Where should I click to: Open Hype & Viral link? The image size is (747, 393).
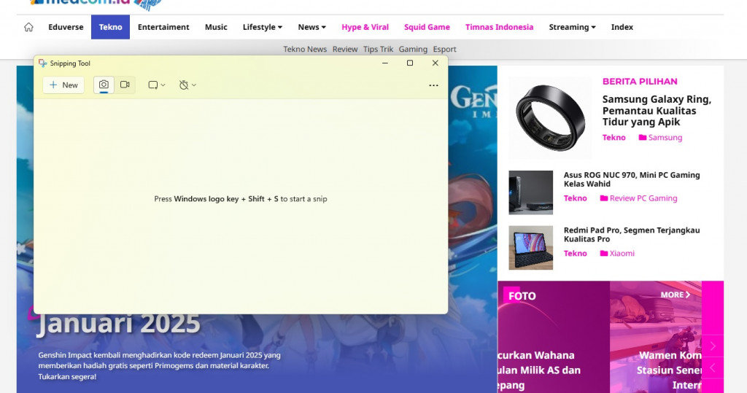[x=365, y=27]
